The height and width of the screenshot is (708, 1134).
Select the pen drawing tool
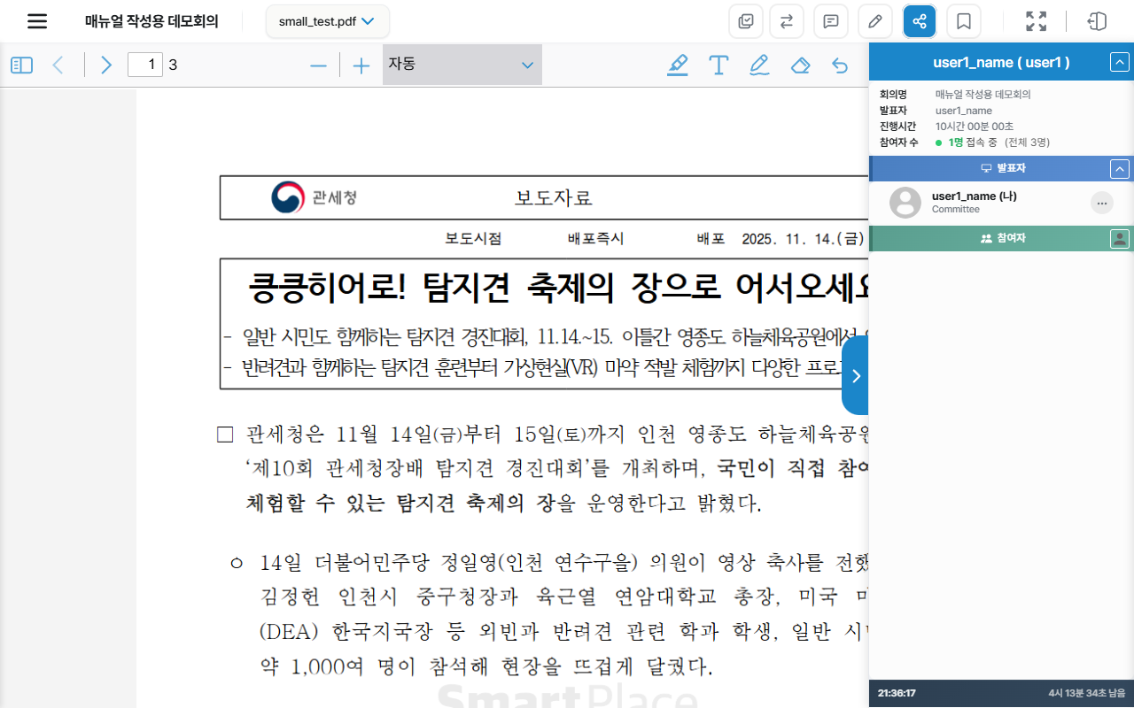759,65
